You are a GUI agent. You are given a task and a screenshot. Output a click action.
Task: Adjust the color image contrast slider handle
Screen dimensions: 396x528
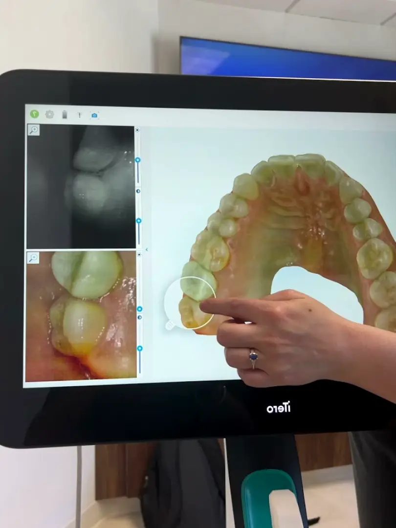[140, 348]
